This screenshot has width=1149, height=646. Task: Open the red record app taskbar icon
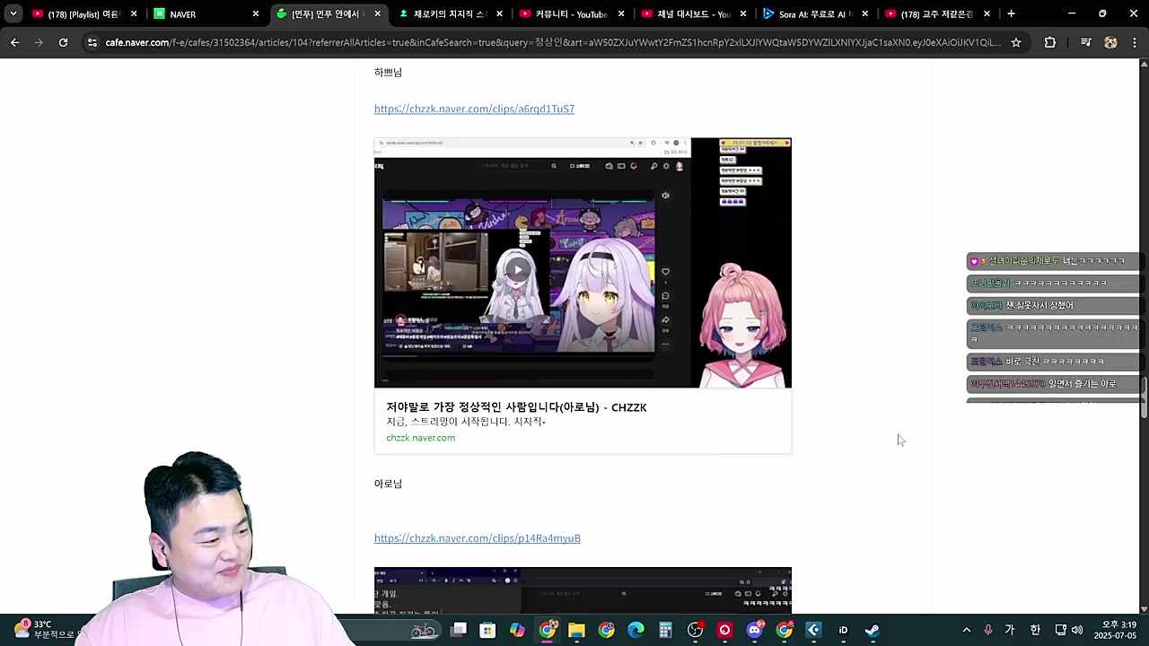pos(724,630)
